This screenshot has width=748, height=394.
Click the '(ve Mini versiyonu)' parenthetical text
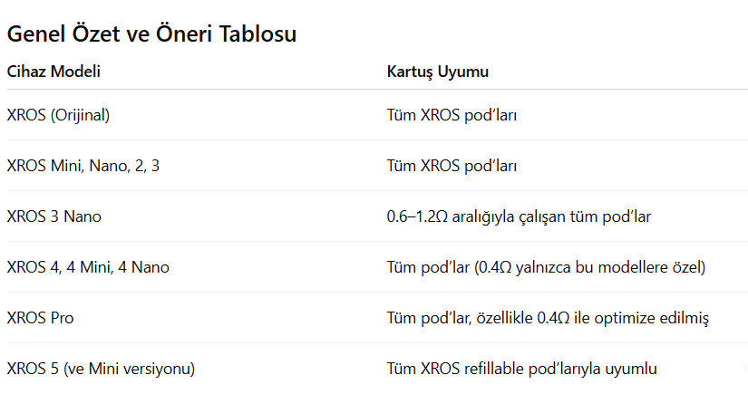(x=129, y=369)
